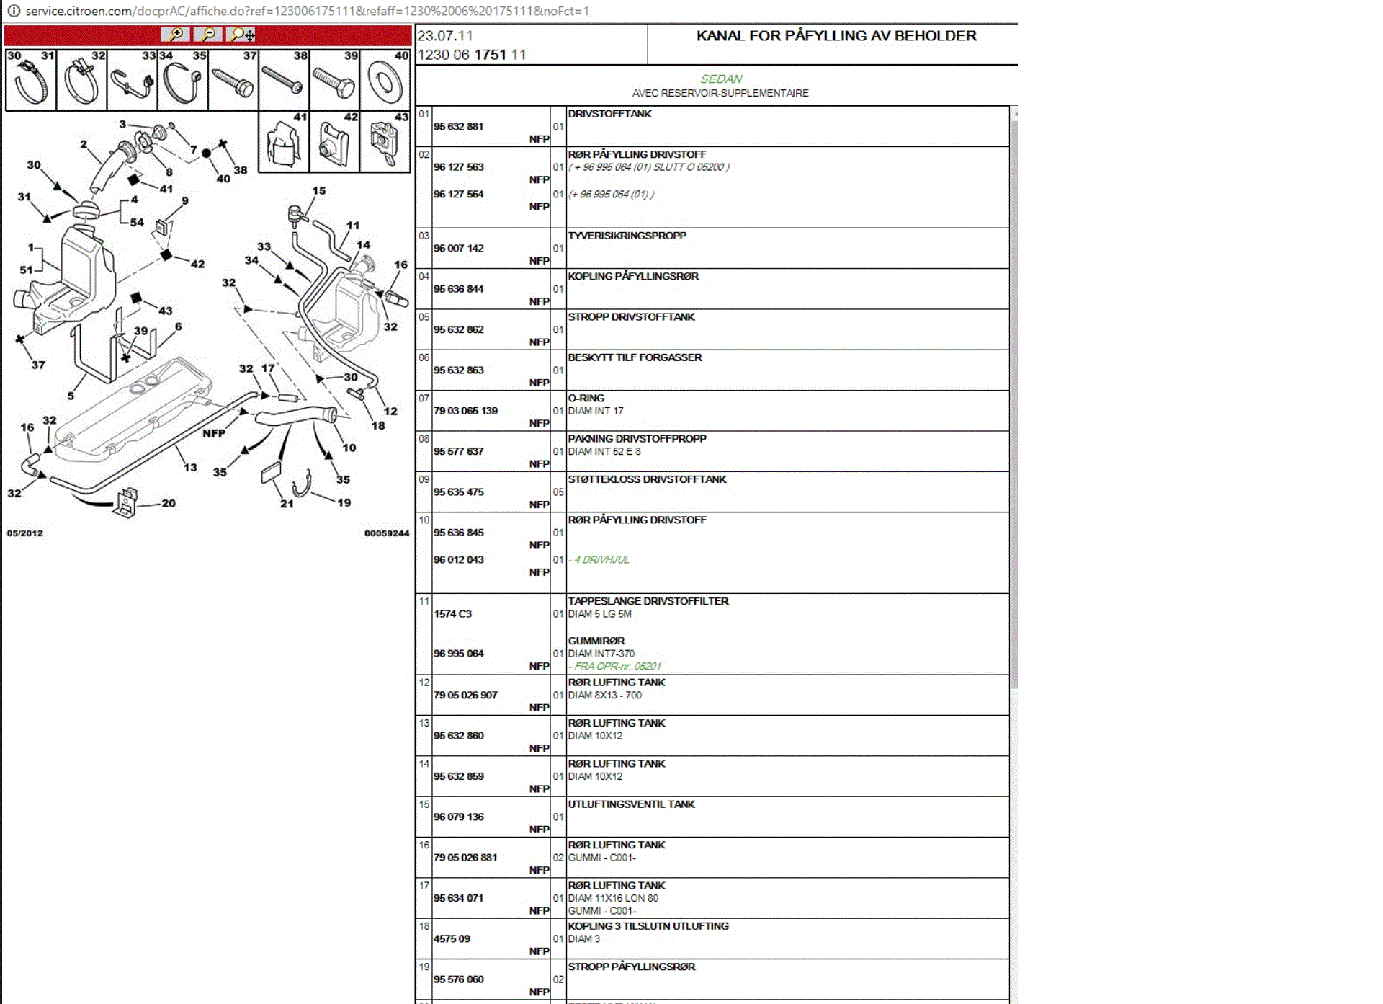
Task: Click the zoom in magnifier icon
Action: tap(176, 34)
